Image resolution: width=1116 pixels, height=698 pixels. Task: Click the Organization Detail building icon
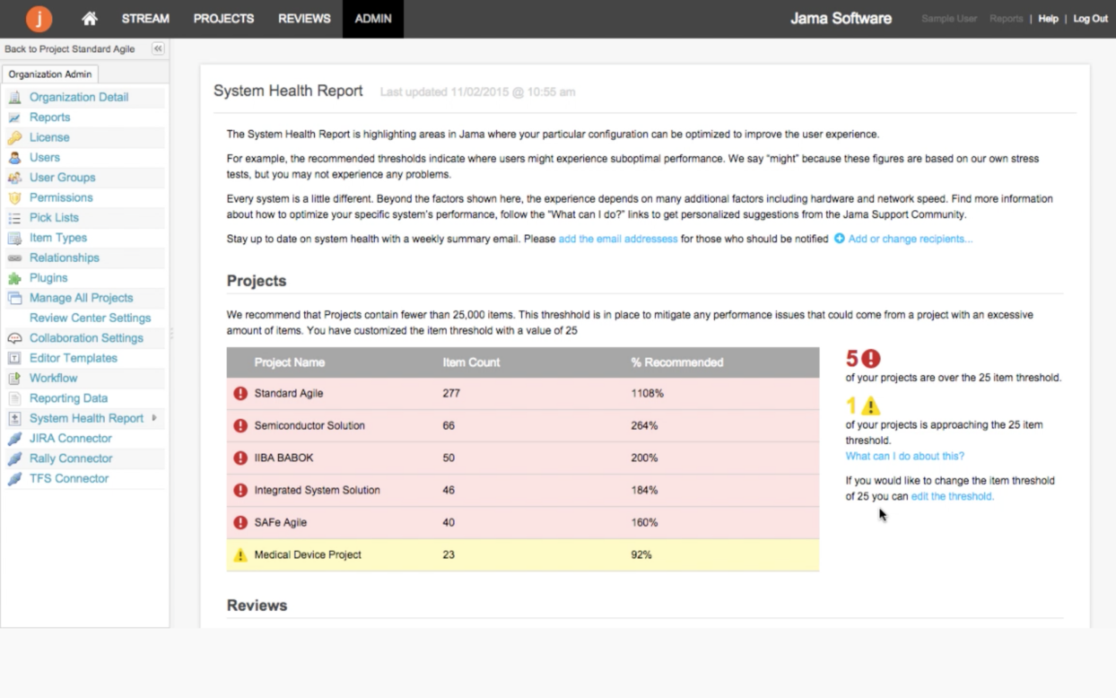coord(15,97)
